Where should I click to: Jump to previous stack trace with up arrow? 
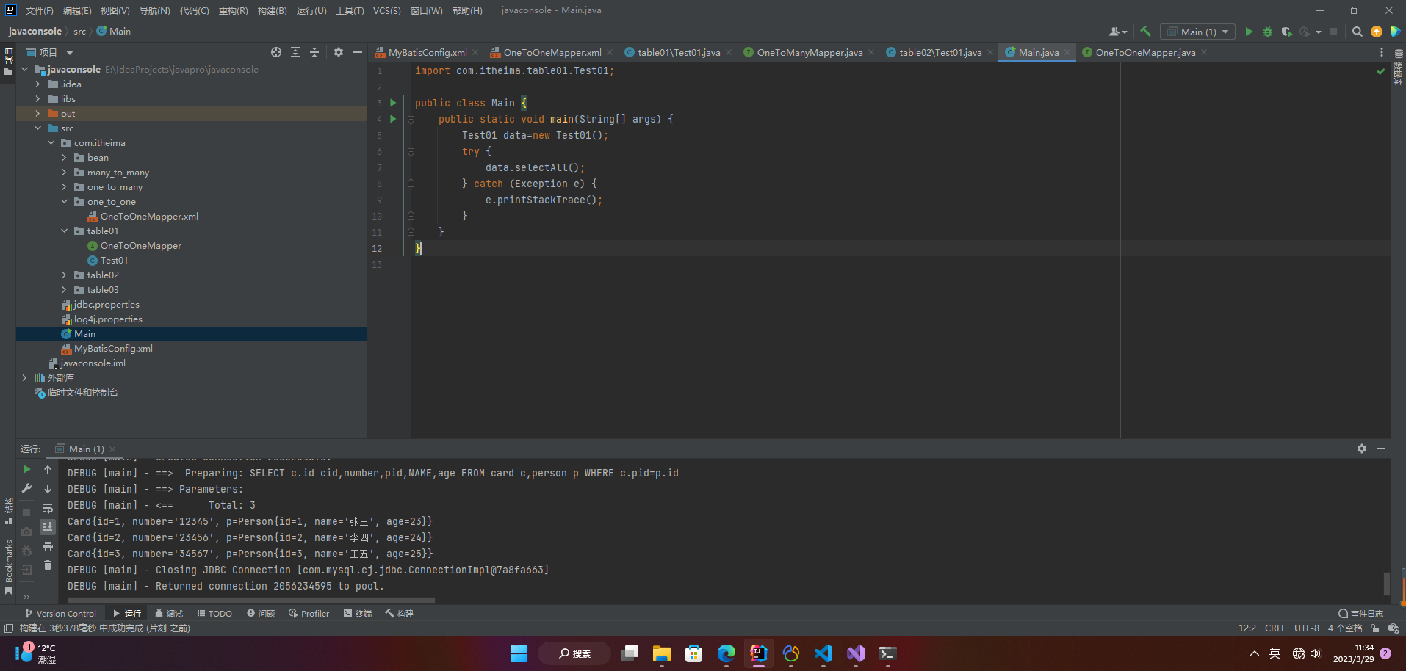[48, 470]
